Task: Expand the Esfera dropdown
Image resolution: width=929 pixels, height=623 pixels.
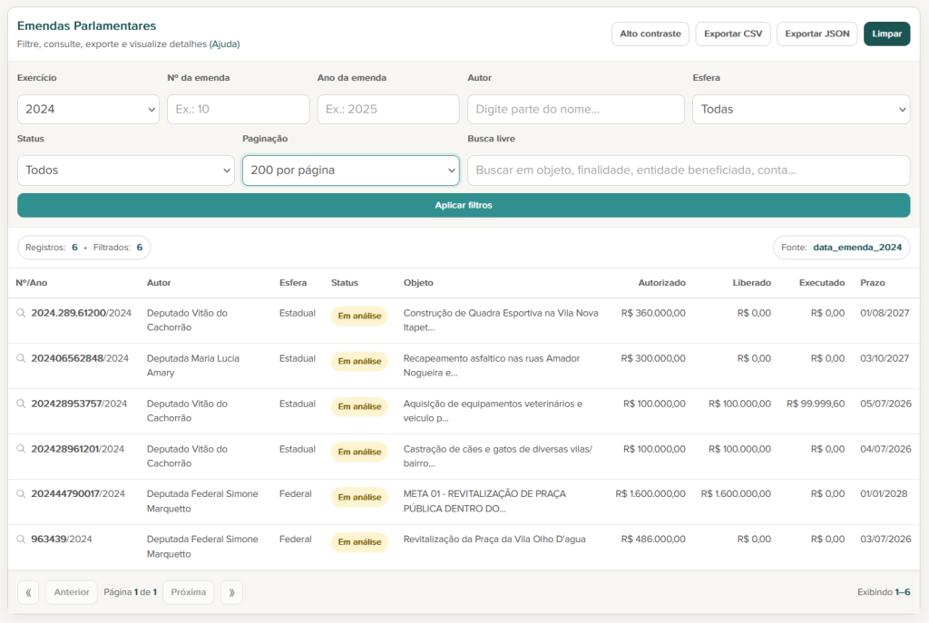Action: pos(800,109)
